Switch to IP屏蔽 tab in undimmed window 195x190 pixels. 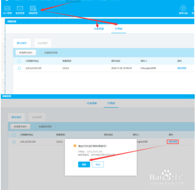[x=119, y=29]
